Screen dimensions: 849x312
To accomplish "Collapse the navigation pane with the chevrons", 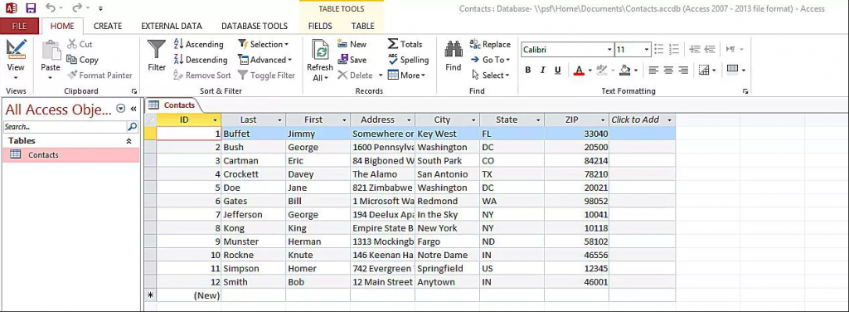I will [133, 109].
